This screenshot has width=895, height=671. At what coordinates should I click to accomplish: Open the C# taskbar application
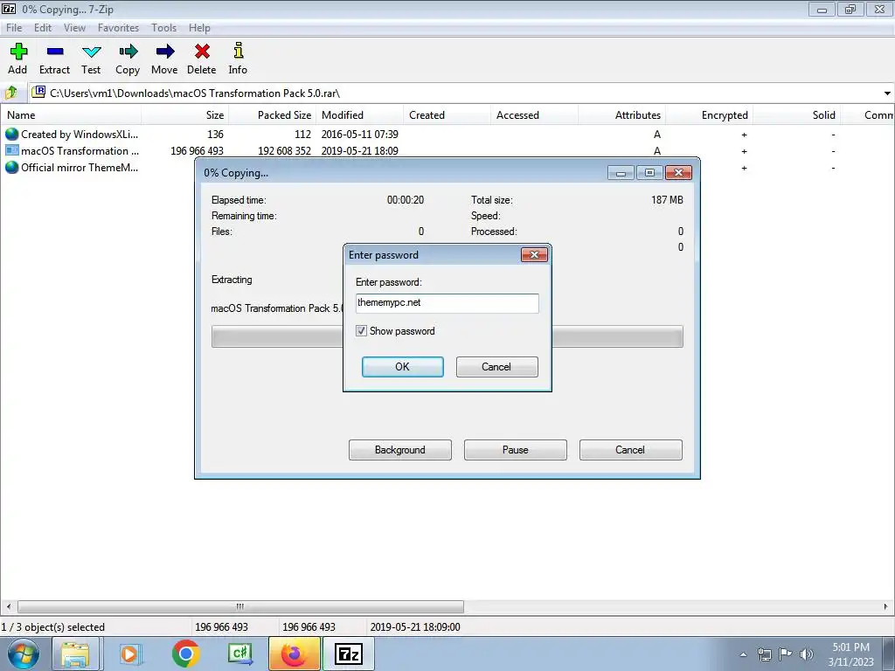tap(240, 654)
